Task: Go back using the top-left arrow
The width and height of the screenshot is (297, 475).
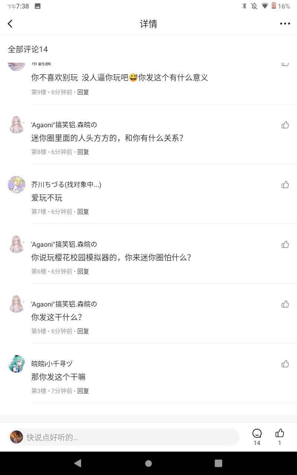Action: pyautogui.click(x=10, y=24)
